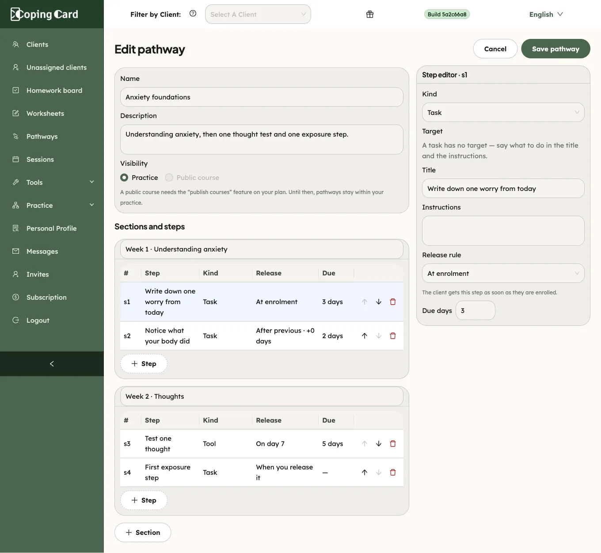
Task: Click the 'Write down one worry' step cell
Action: (170, 302)
